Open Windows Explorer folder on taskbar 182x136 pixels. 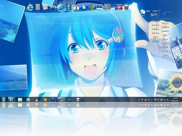(x=20, y=100)
